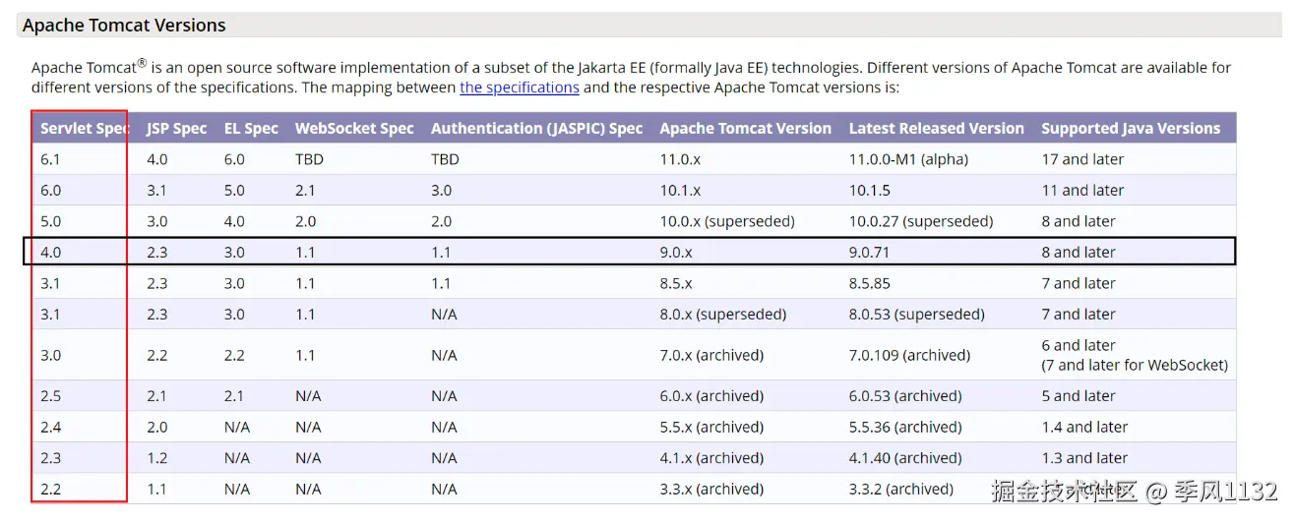Click the Supported Java Versions header

[1131, 129]
